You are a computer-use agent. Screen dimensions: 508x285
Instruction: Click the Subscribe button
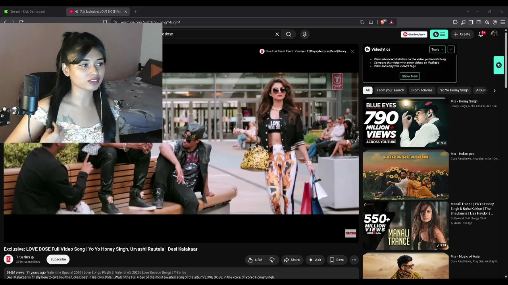pos(58,259)
